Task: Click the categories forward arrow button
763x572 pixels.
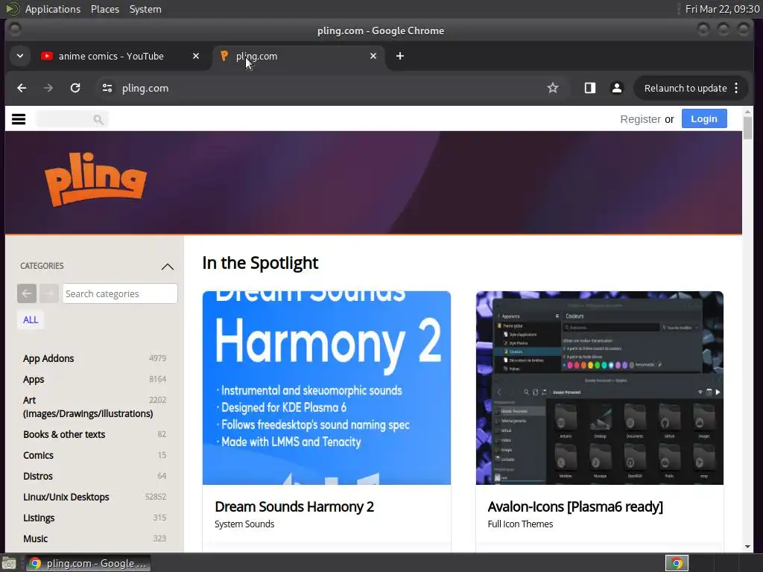Action: click(x=48, y=293)
